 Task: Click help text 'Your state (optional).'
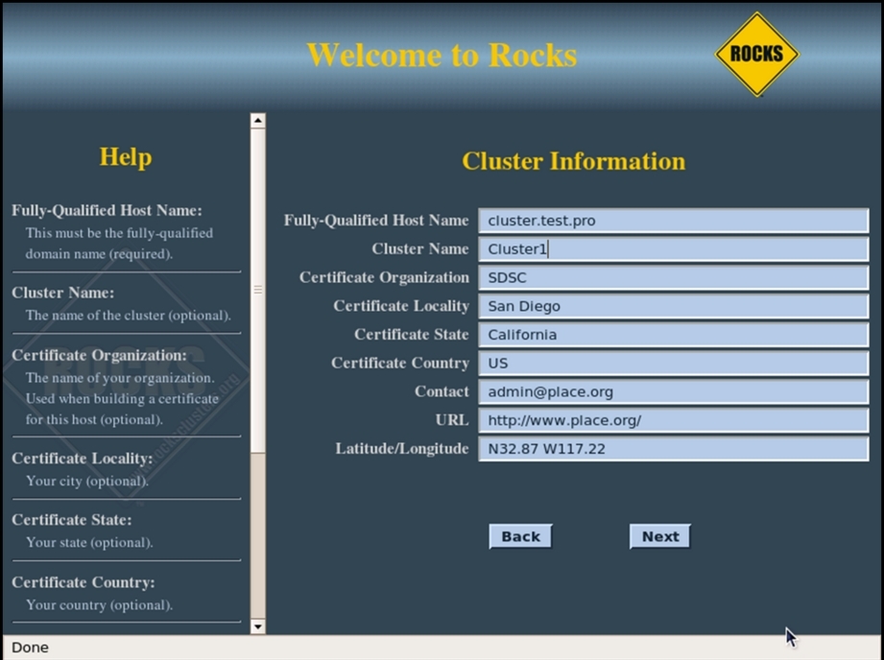[89, 543]
